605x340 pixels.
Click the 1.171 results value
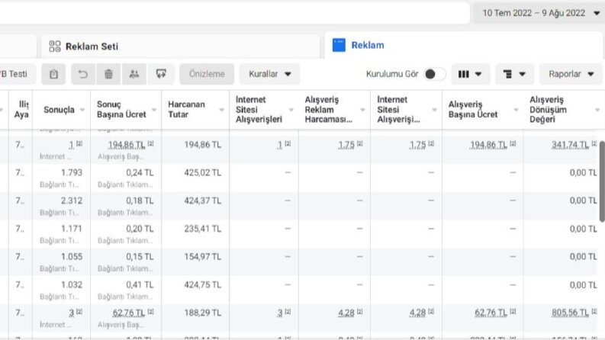[x=72, y=229]
